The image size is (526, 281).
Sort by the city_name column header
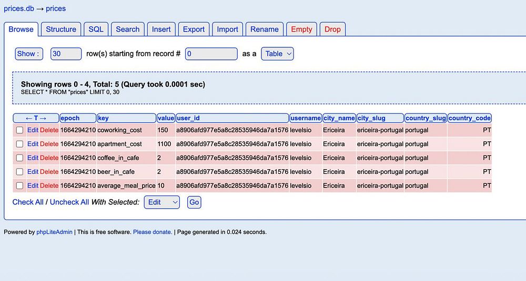pyautogui.click(x=339, y=118)
